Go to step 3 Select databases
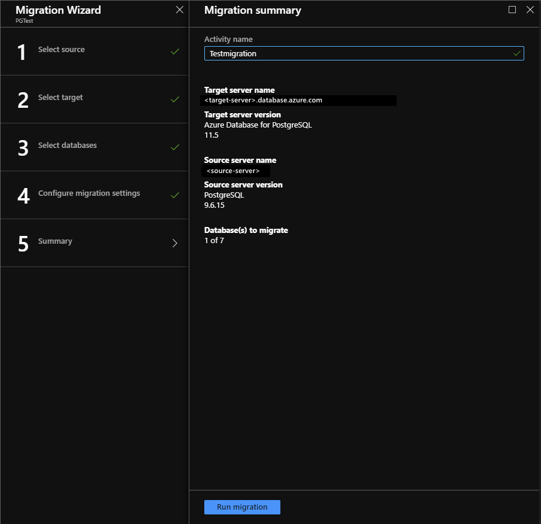Viewport: 541px width, 524px height. [95, 147]
